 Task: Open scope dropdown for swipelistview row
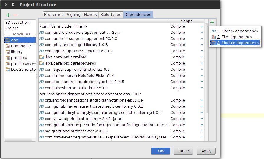(202, 137)
